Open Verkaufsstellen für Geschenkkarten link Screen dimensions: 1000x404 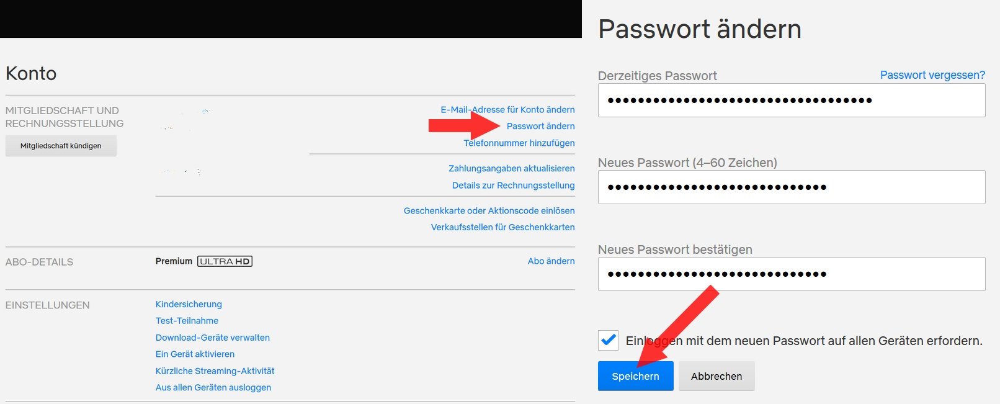pyautogui.click(x=503, y=227)
